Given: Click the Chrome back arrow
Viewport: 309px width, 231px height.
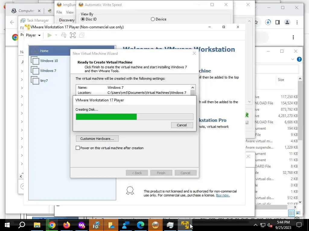Looking at the screenshot, I should coord(12,22).
